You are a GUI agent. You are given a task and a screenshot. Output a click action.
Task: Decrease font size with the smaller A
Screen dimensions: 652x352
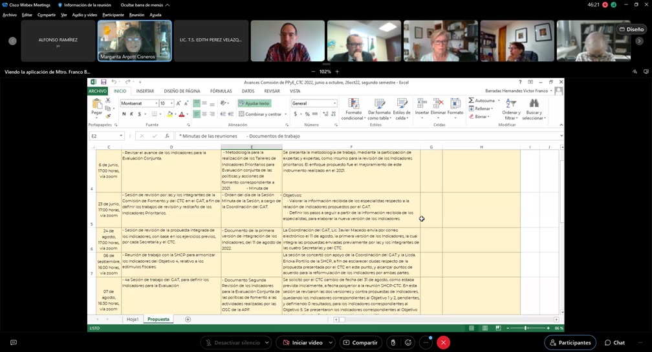[x=186, y=103]
